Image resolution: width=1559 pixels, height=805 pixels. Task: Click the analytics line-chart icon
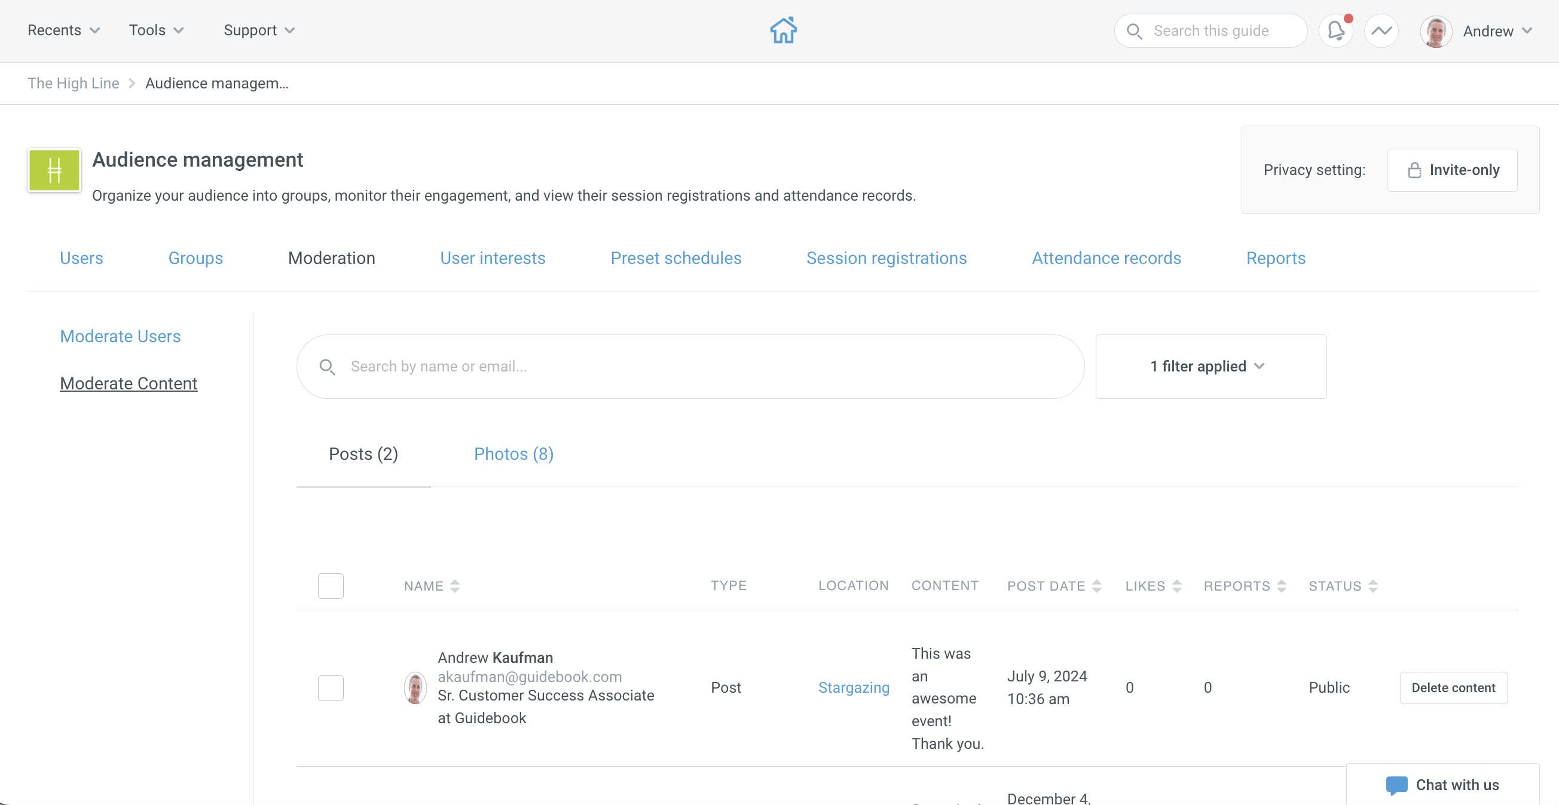pyautogui.click(x=1381, y=30)
